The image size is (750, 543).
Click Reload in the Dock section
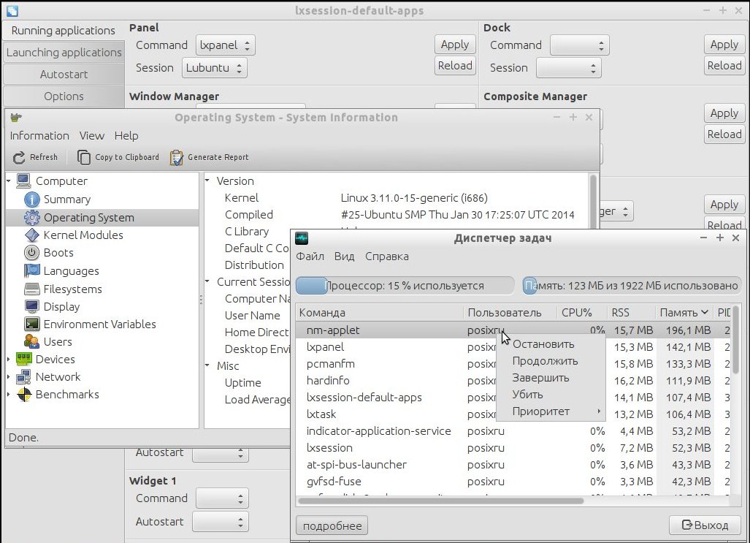tap(724, 66)
